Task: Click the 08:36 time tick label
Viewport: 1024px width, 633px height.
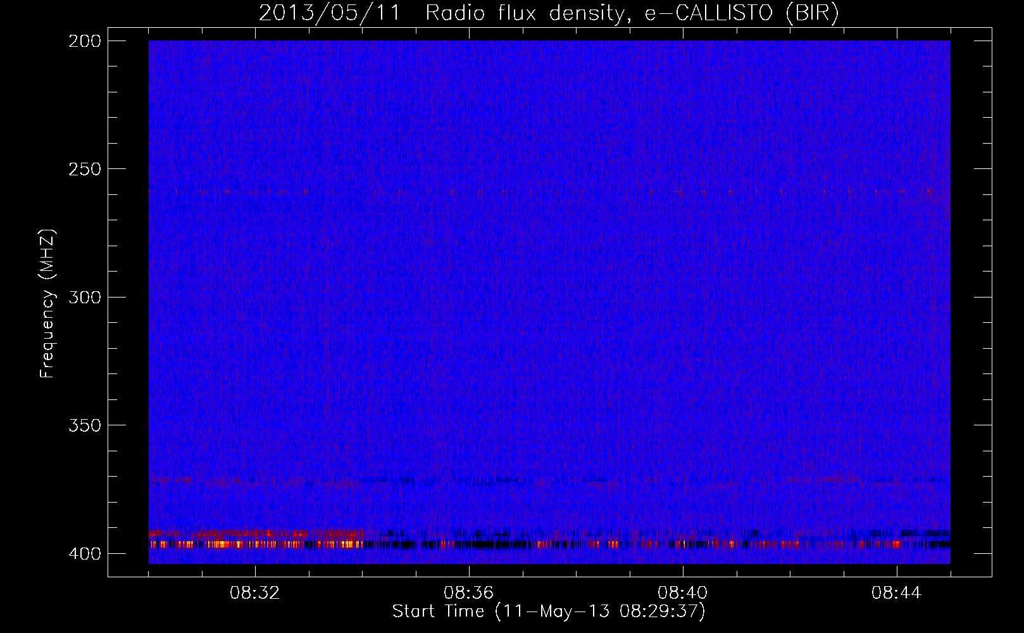Action: click(468, 593)
